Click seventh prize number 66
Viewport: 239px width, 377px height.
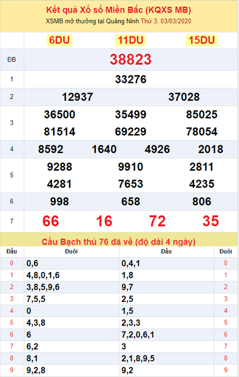tap(50, 221)
